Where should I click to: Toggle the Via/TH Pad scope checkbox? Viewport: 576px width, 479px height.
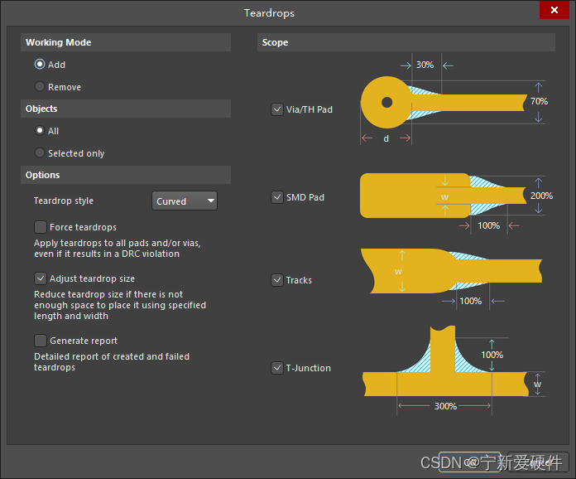click(277, 109)
